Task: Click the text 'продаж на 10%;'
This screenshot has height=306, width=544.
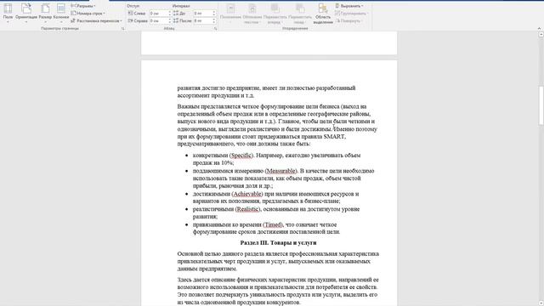Action: coord(213,163)
